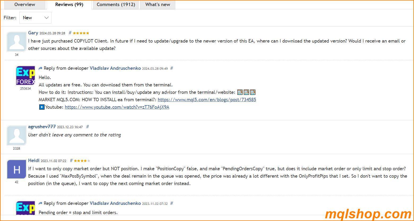Click the permalink "#" beside Gary's review
The width and height of the screenshot is (414, 221).
point(70,33)
